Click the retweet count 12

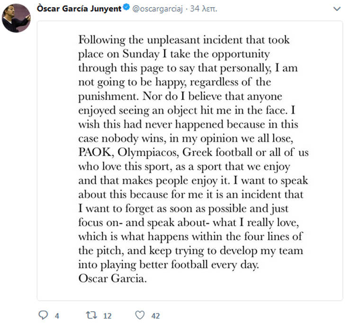tap(107, 315)
